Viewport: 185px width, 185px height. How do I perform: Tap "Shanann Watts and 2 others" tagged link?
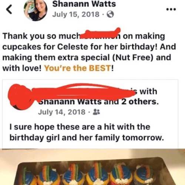pyautogui.click(x=98, y=102)
